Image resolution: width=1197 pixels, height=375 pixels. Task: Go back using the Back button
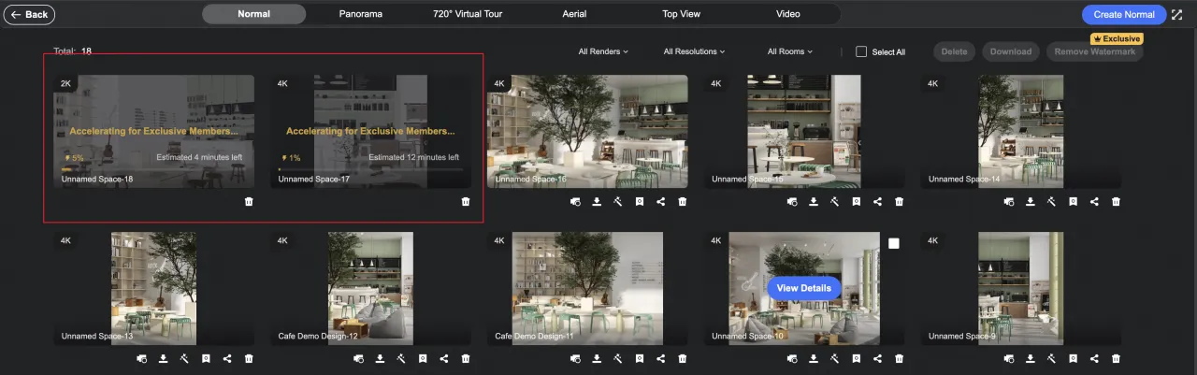click(x=29, y=14)
